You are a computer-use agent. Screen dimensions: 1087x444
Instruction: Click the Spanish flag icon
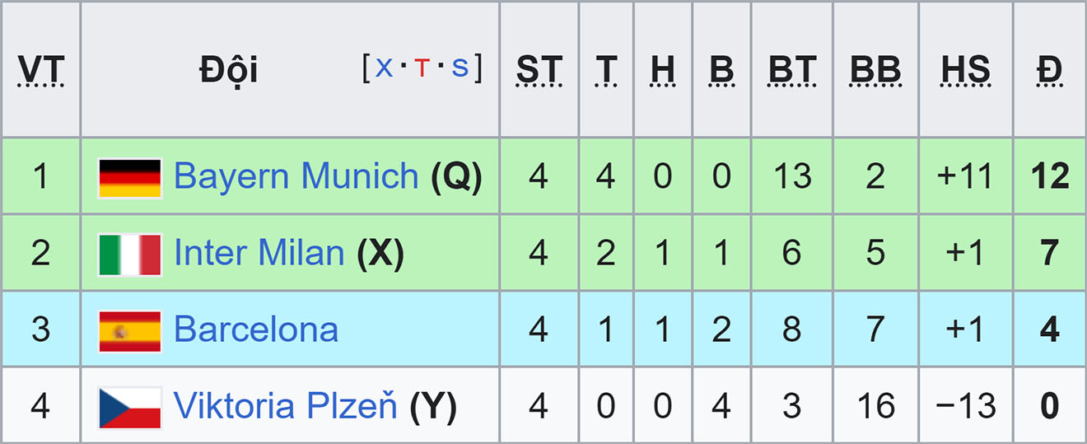[129, 330]
